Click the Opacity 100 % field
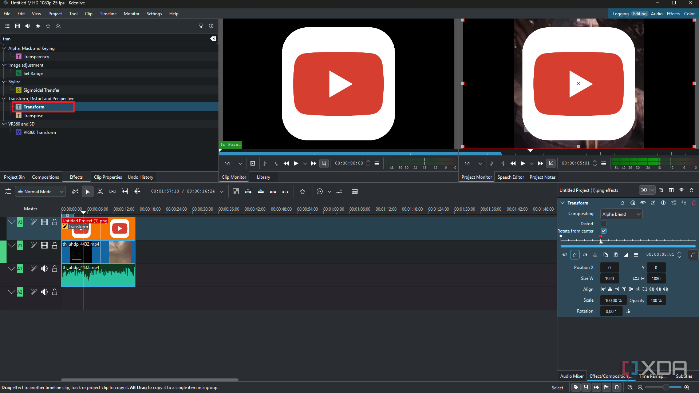Viewport: 699px width, 393px height. pos(656,301)
